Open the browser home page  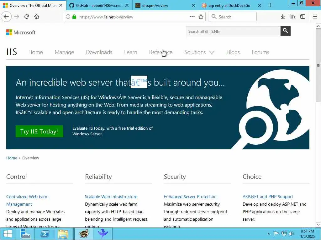point(37,17)
